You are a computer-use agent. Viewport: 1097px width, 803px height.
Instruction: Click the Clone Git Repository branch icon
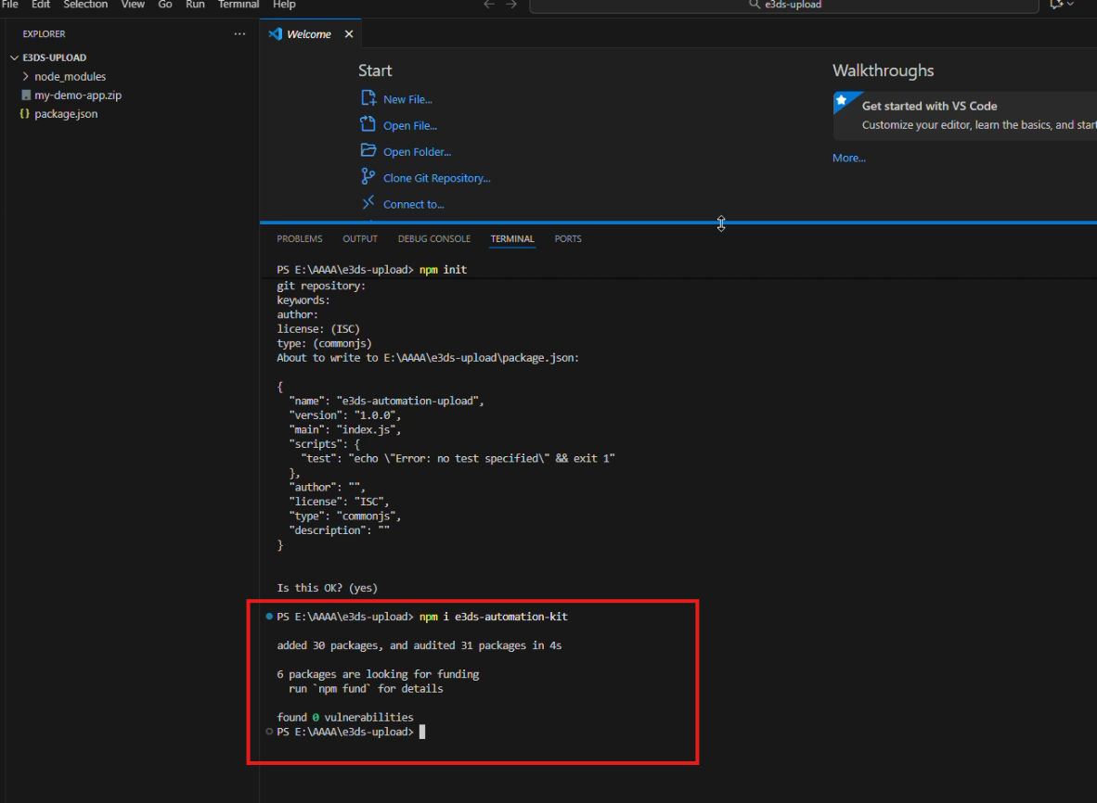(x=368, y=177)
